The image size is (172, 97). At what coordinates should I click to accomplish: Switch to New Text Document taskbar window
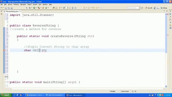tap(55, 95)
